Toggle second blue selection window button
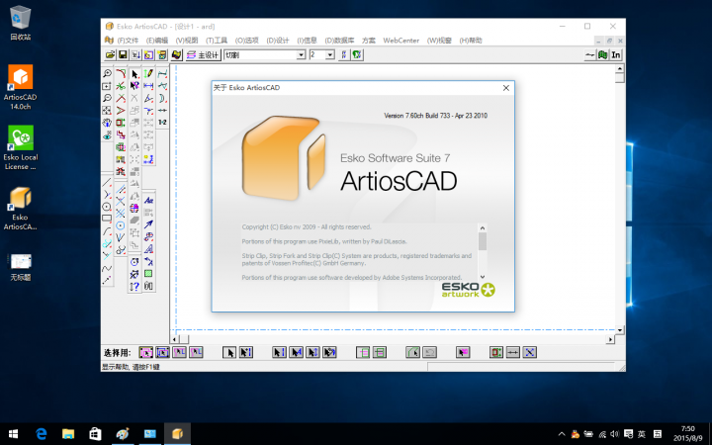Screen dimensions: 712x445 162,352
